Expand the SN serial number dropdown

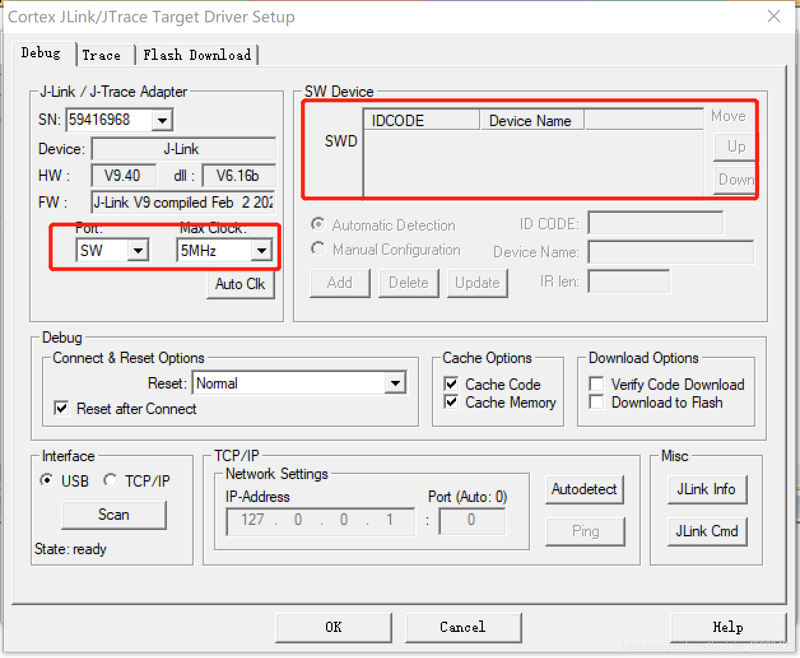163,120
